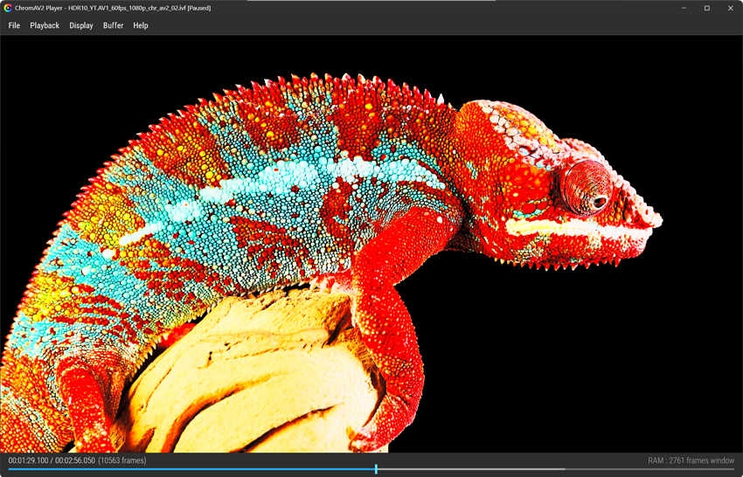The height and width of the screenshot is (477, 743).
Task: Click the ChromAV2 Player app icon
Action: [x=8, y=8]
